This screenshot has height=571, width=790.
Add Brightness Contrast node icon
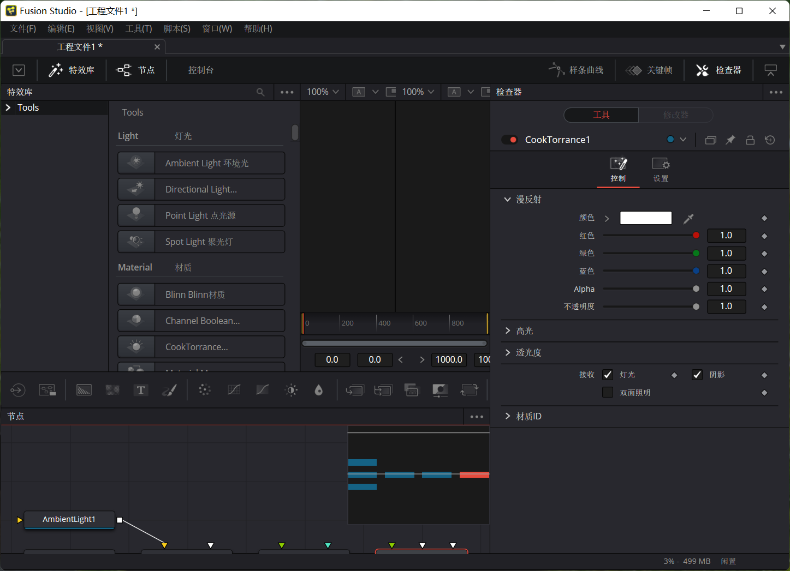pos(291,390)
